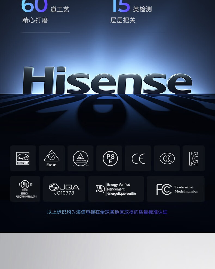Click the KC certification mark
Image resolution: width=215 pixels, height=269 pixels.
point(193,158)
